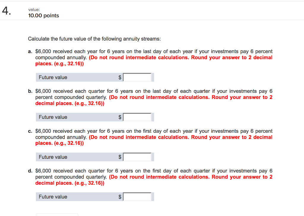Select the 10.00 points value text
The height and width of the screenshot is (216, 304).
pyautogui.click(x=43, y=15)
